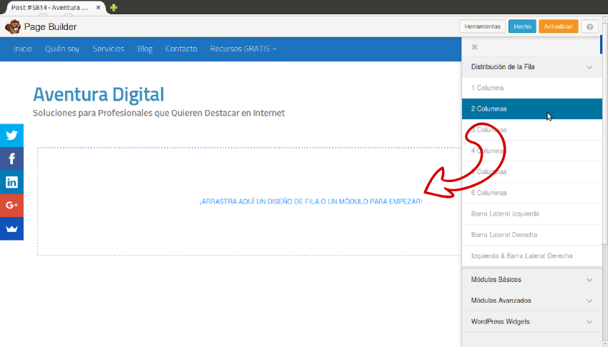The height and width of the screenshot is (347, 608).
Task: Click the crown icon in social sidebar
Action: click(11, 228)
